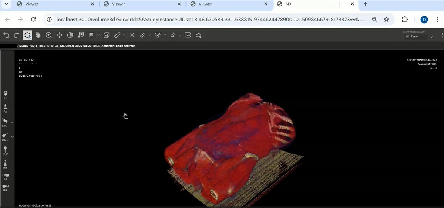Viewport: 444px width, 208px height.
Task: Select the ruler measurement tool
Action: pyautogui.click(x=117, y=35)
